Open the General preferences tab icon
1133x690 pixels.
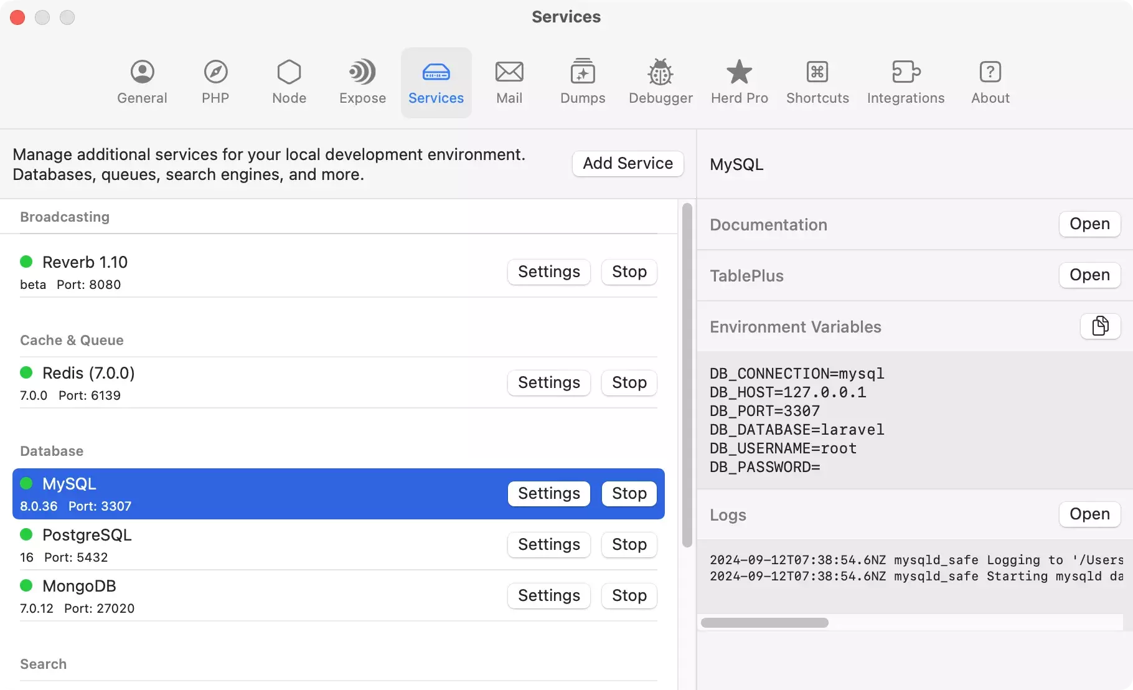pos(142,72)
